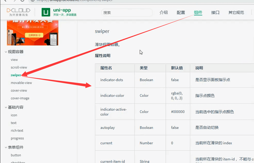
Task: Open the progress component page
Action: point(17,138)
